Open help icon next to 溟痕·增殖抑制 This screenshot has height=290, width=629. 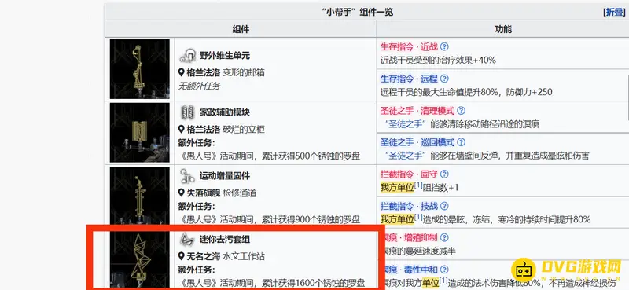click(x=444, y=237)
